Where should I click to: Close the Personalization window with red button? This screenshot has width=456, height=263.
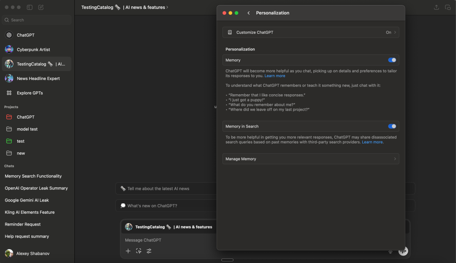pyautogui.click(x=224, y=13)
